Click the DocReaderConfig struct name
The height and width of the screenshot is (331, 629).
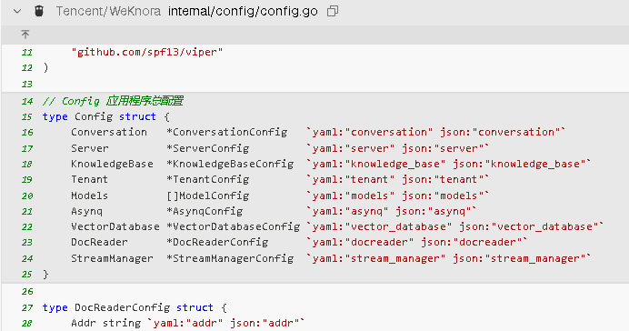click(x=123, y=307)
